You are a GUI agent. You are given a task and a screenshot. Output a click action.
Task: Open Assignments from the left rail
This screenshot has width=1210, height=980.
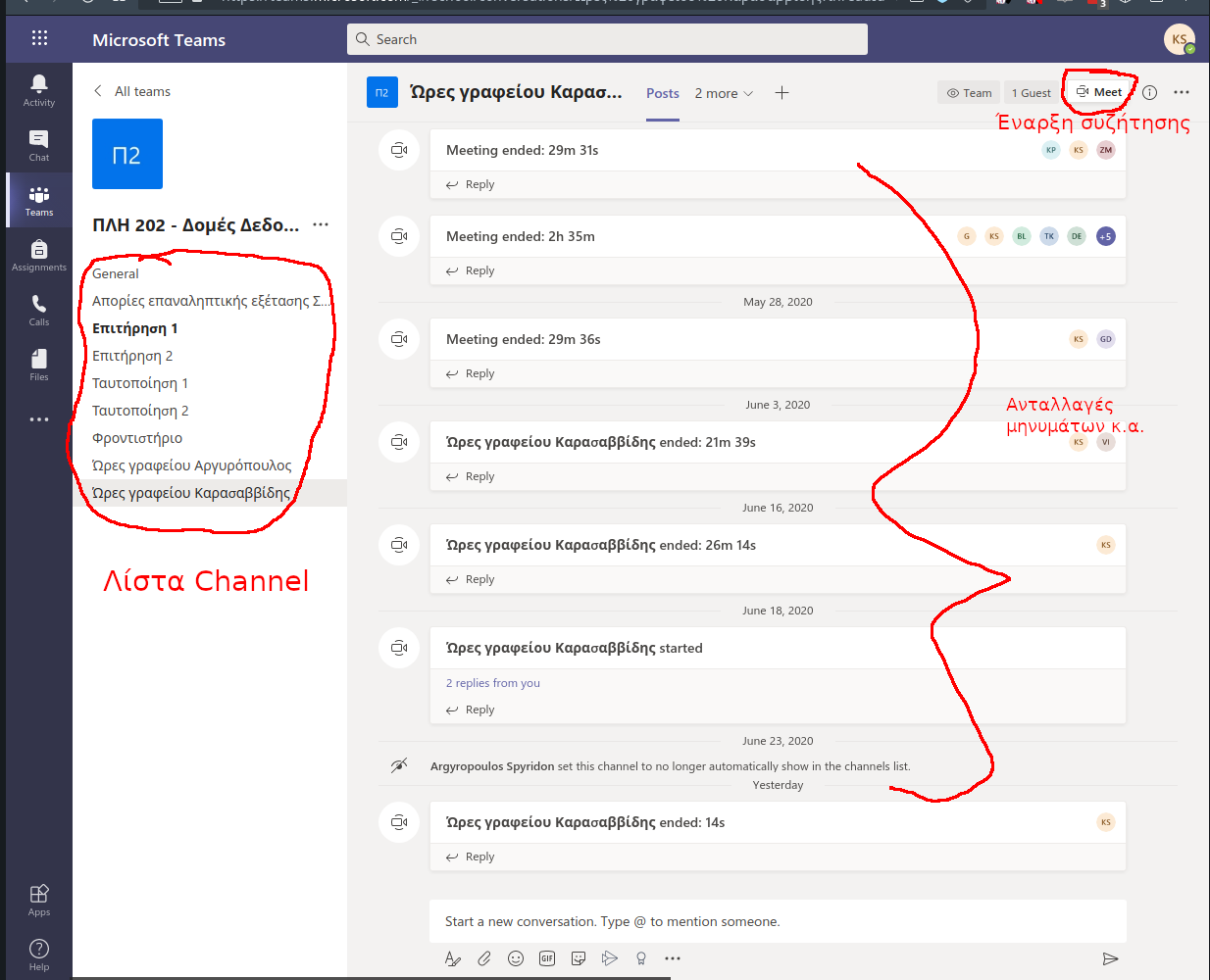(39, 255)
